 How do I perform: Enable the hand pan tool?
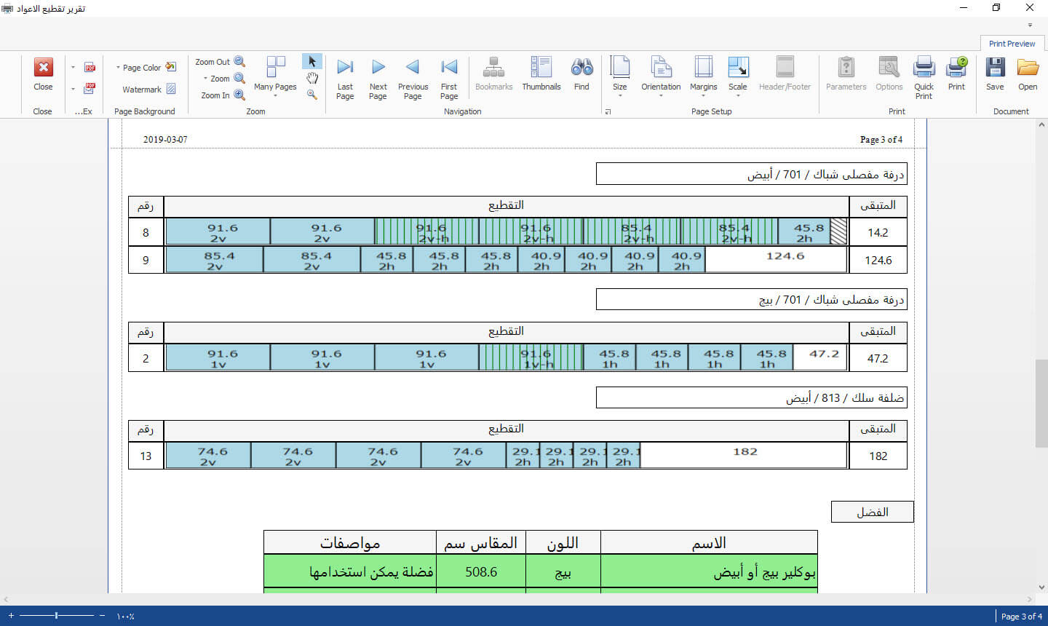point(312,78)
